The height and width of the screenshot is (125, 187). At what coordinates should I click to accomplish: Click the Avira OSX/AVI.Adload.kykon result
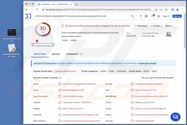[x=73, y=96]
